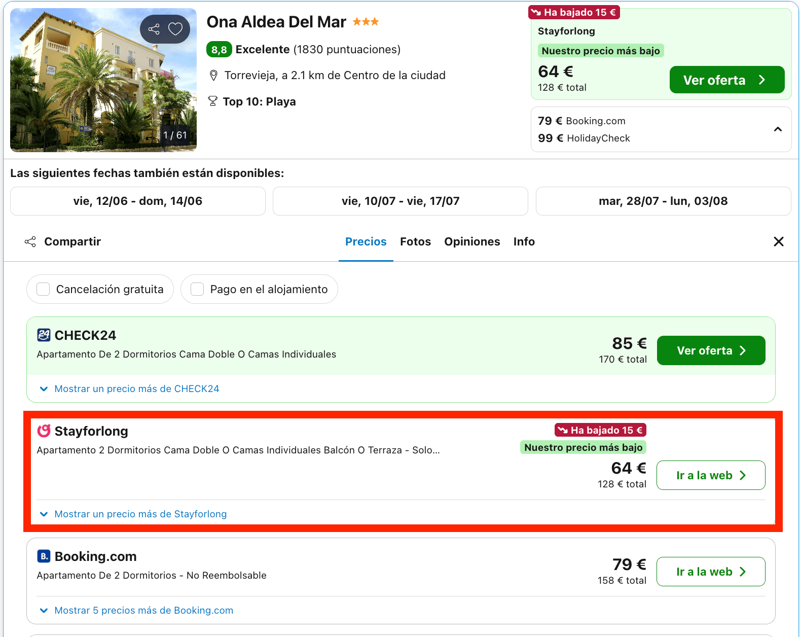Click 99 € HolidayCheck price entry
The image size is (800, 637).
click(x=584, y=138)
